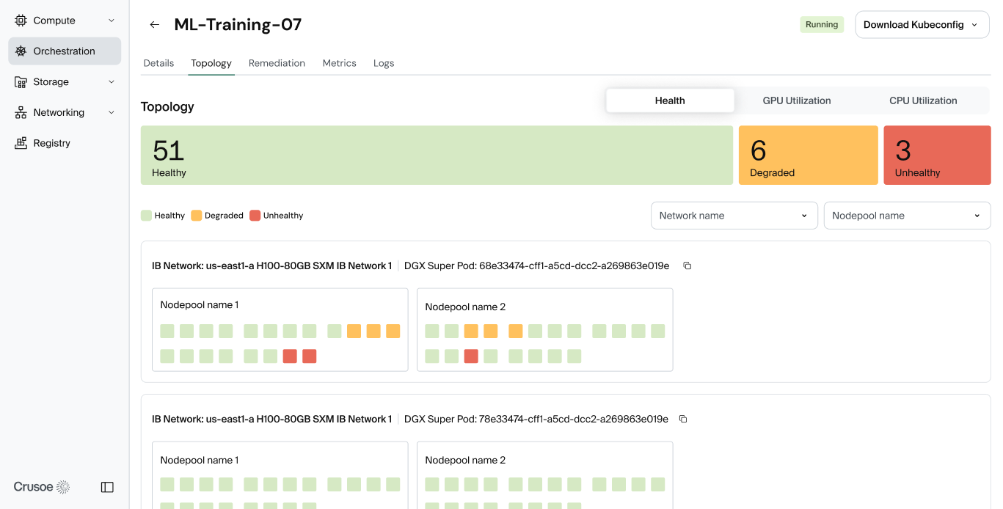Click last degraded node in first Nodepool name 1

tap(393, 332)
